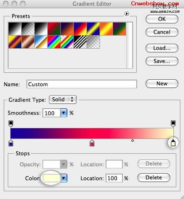This screenshot has height=199, width=184.
Task: Open the Presets panel flyout menu arrow
Action: (x=126, y=13)
